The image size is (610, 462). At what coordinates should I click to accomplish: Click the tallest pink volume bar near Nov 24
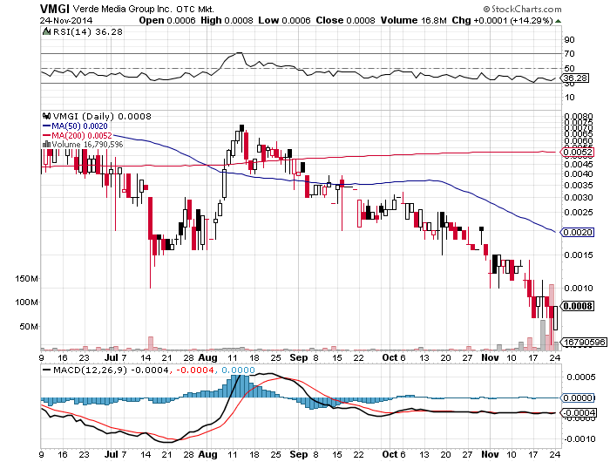coord(552,316)
